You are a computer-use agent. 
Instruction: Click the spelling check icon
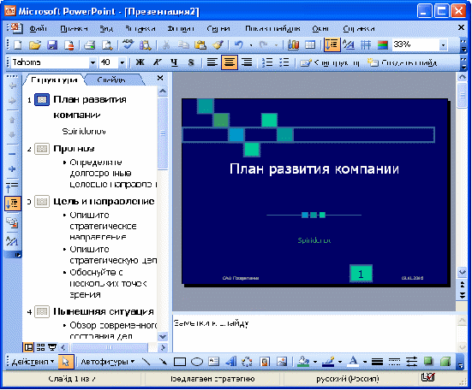128,45
